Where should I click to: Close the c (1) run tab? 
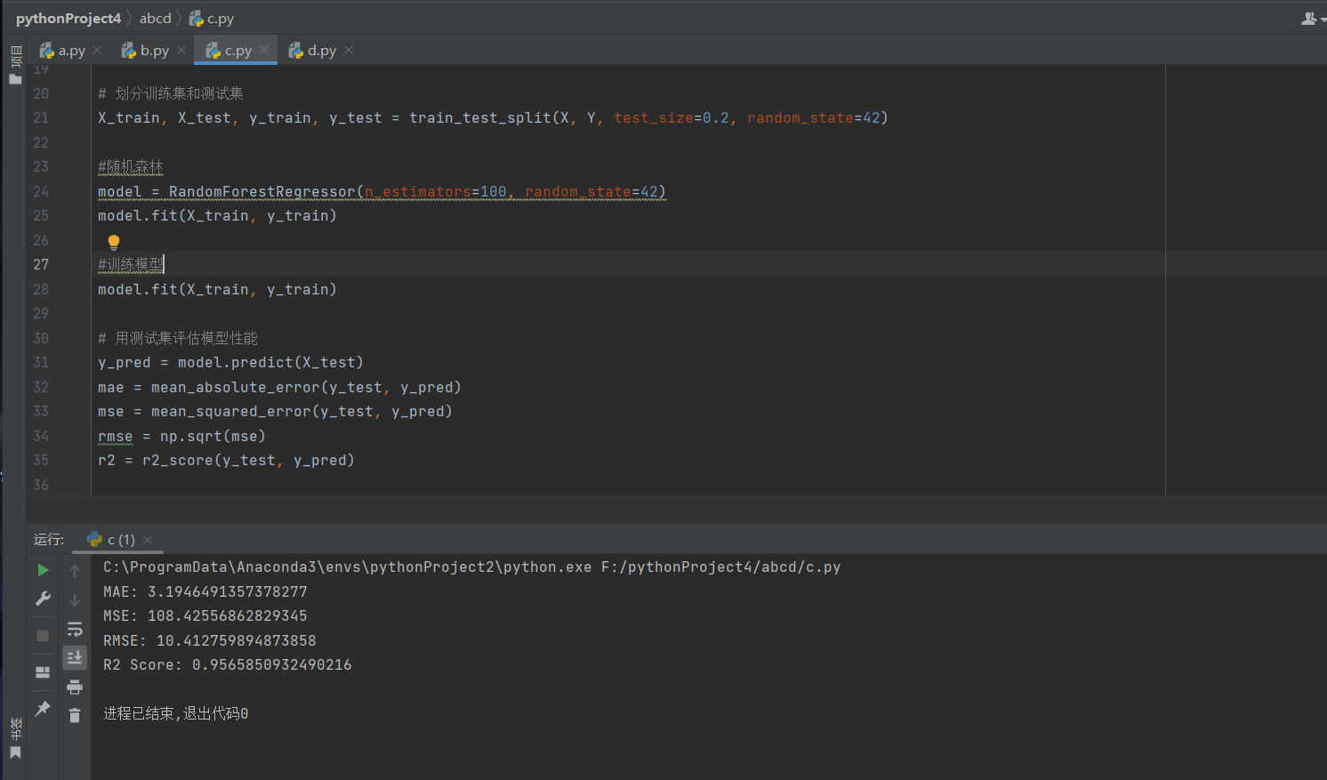(x=148, y=540)
